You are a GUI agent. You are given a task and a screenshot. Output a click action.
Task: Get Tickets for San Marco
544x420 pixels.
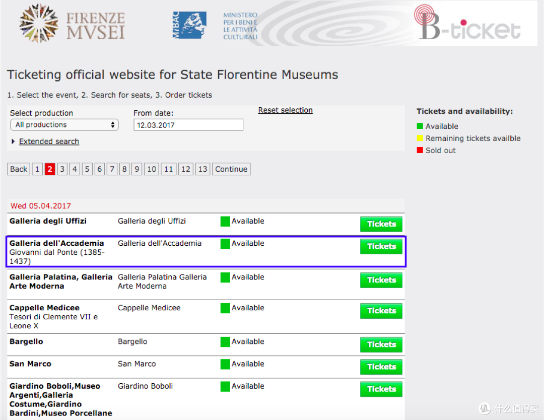tap(381, 367)
